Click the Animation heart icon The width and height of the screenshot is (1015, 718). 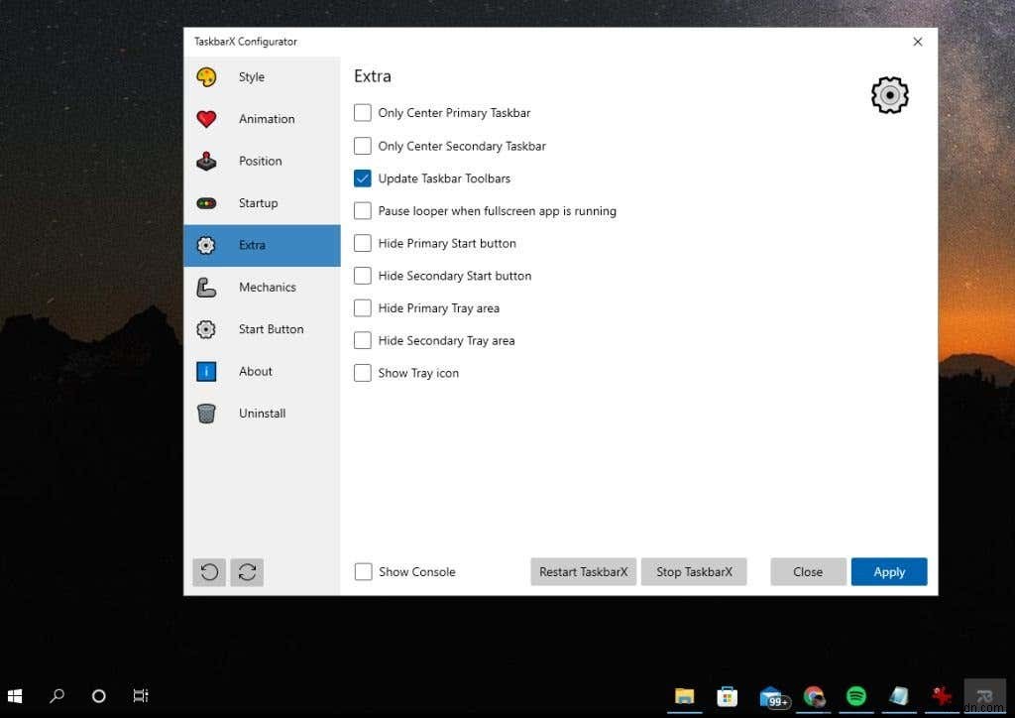[208, 118]
